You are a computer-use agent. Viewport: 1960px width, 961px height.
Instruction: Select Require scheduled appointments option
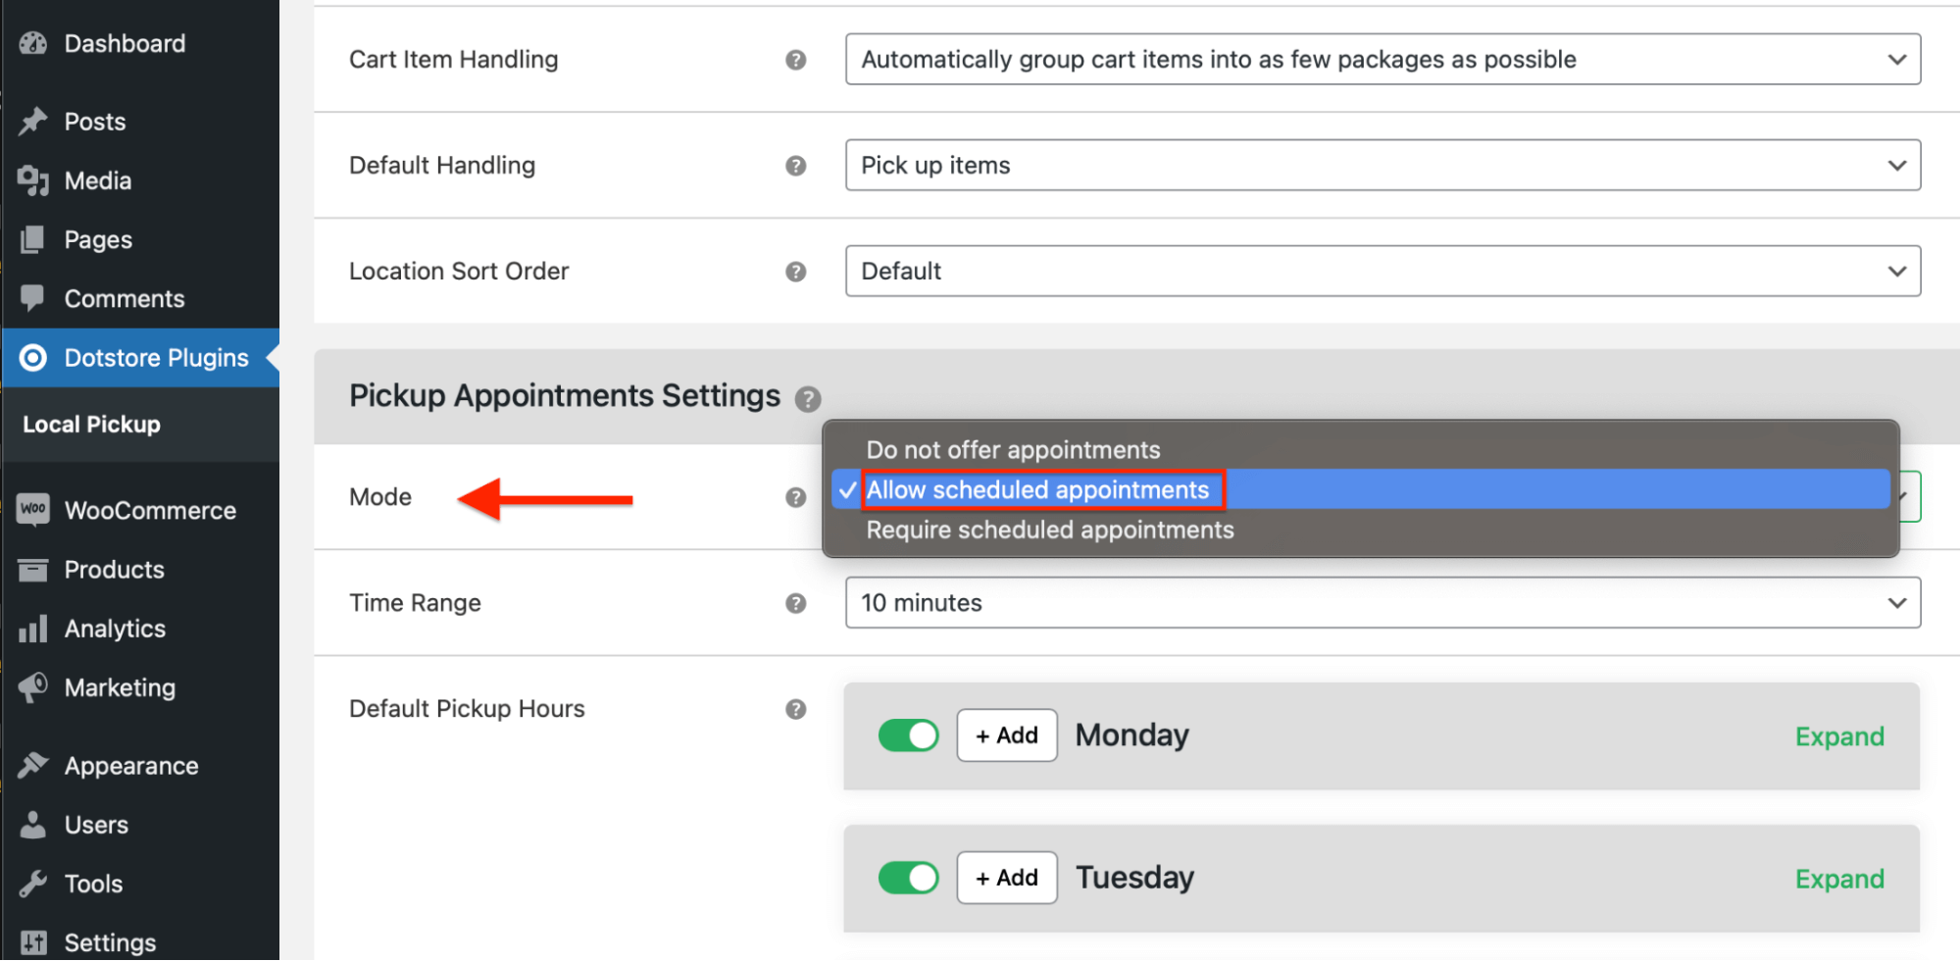tap(1049, 530)
